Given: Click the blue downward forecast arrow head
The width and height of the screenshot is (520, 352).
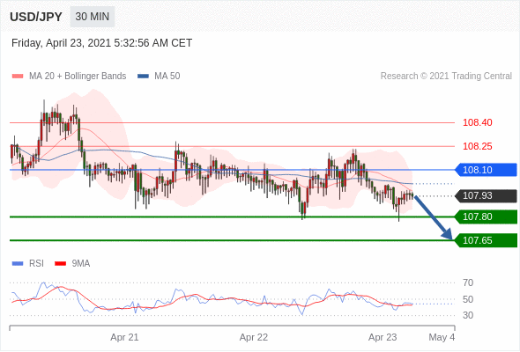Looking at the screenshot, I should tap(448, 234).
